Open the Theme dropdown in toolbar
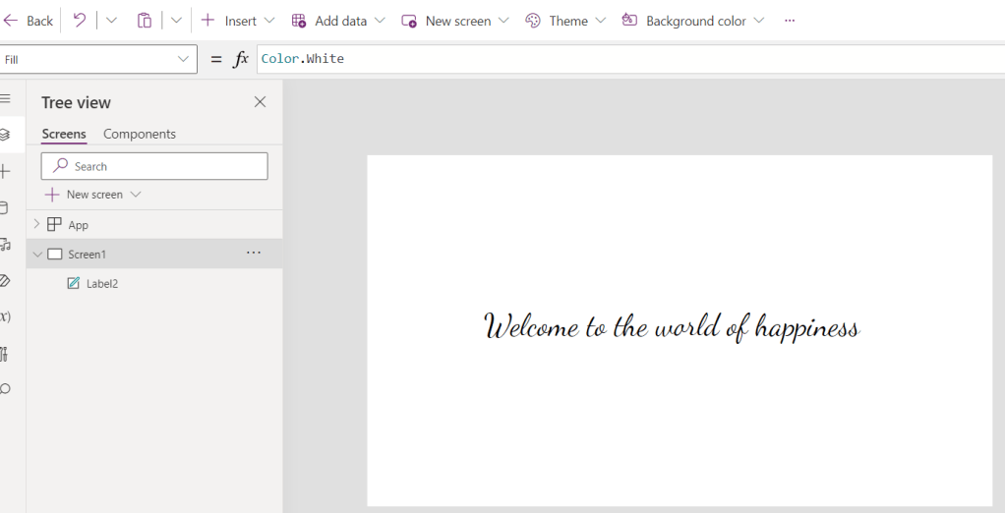 [x=566, y=21]
